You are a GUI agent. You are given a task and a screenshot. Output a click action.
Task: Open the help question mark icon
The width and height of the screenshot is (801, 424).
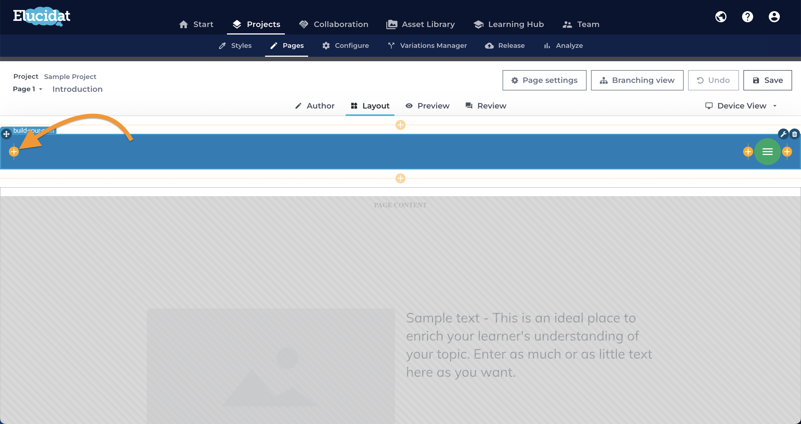point(748,17)
